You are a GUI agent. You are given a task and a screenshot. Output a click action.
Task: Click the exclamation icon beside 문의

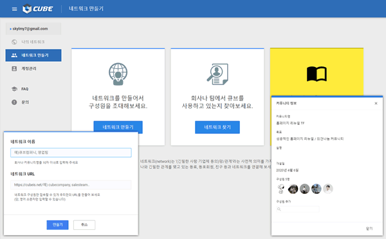tap(14, 102)
